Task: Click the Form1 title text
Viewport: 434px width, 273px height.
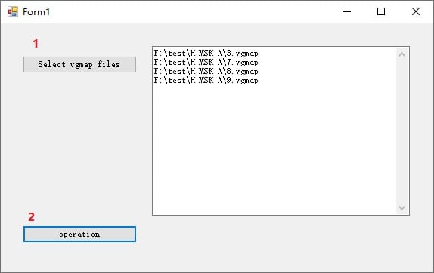Action: (36, 12)
